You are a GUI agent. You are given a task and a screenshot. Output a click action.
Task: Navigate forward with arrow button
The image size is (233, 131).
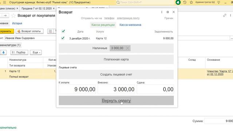click(5, 15)
